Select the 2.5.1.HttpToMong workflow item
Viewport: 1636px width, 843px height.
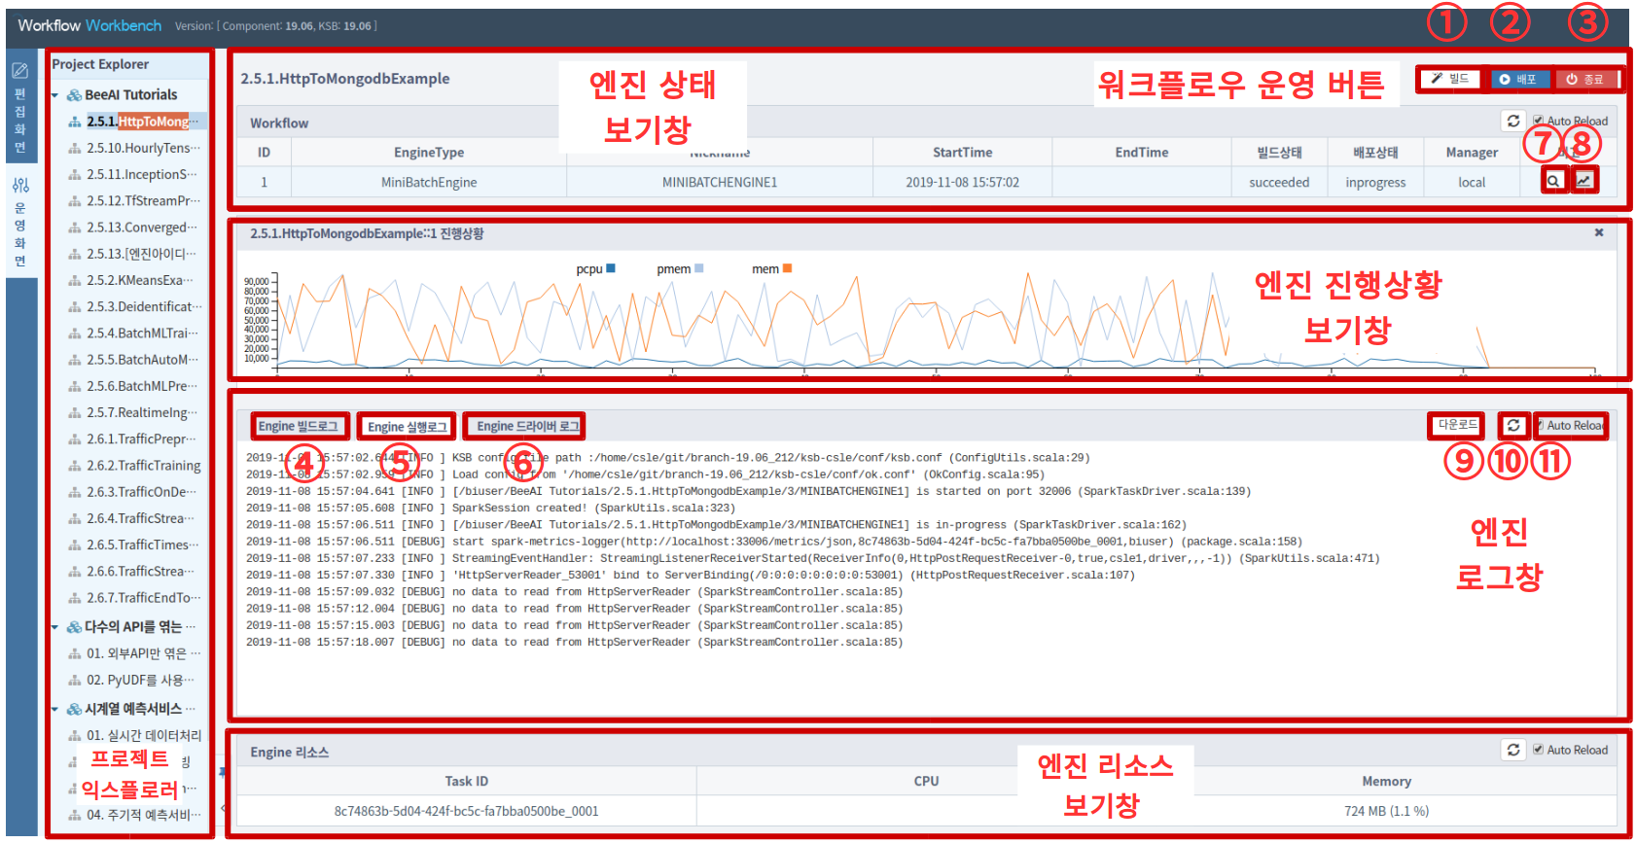pos(142,122)
